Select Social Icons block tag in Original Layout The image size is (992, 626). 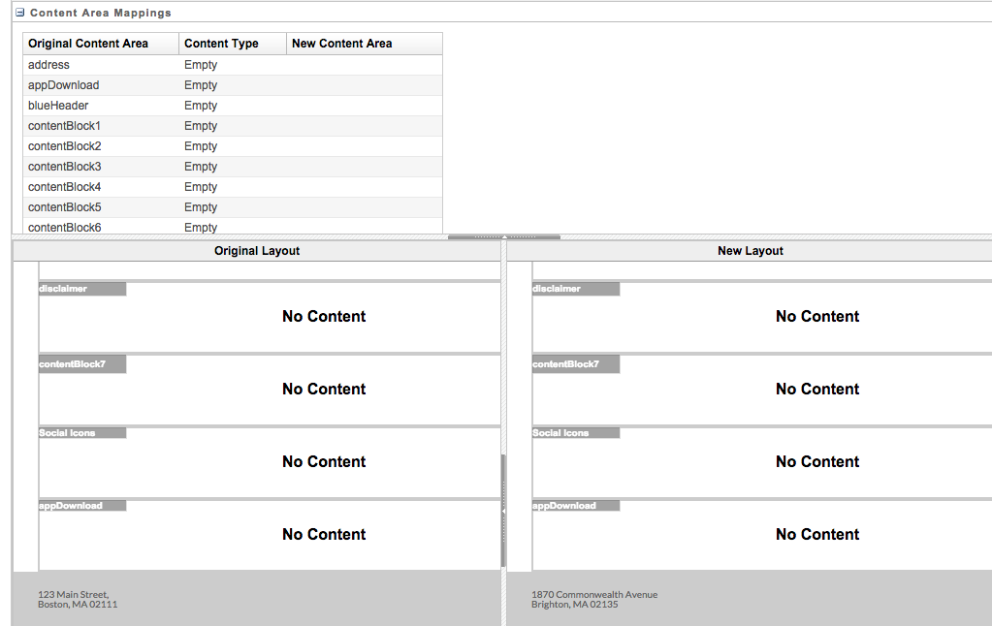(x=81, y=433)
